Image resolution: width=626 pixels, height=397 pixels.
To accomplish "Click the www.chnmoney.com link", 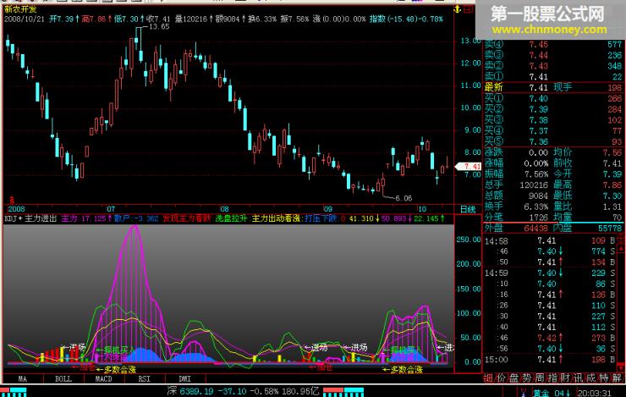I will (x=549, y=30).
